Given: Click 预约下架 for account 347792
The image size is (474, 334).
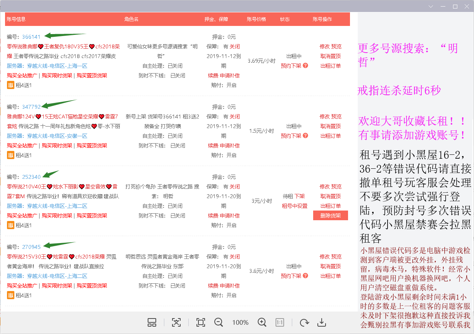Looking at the screenshot, I should point(291,136).
